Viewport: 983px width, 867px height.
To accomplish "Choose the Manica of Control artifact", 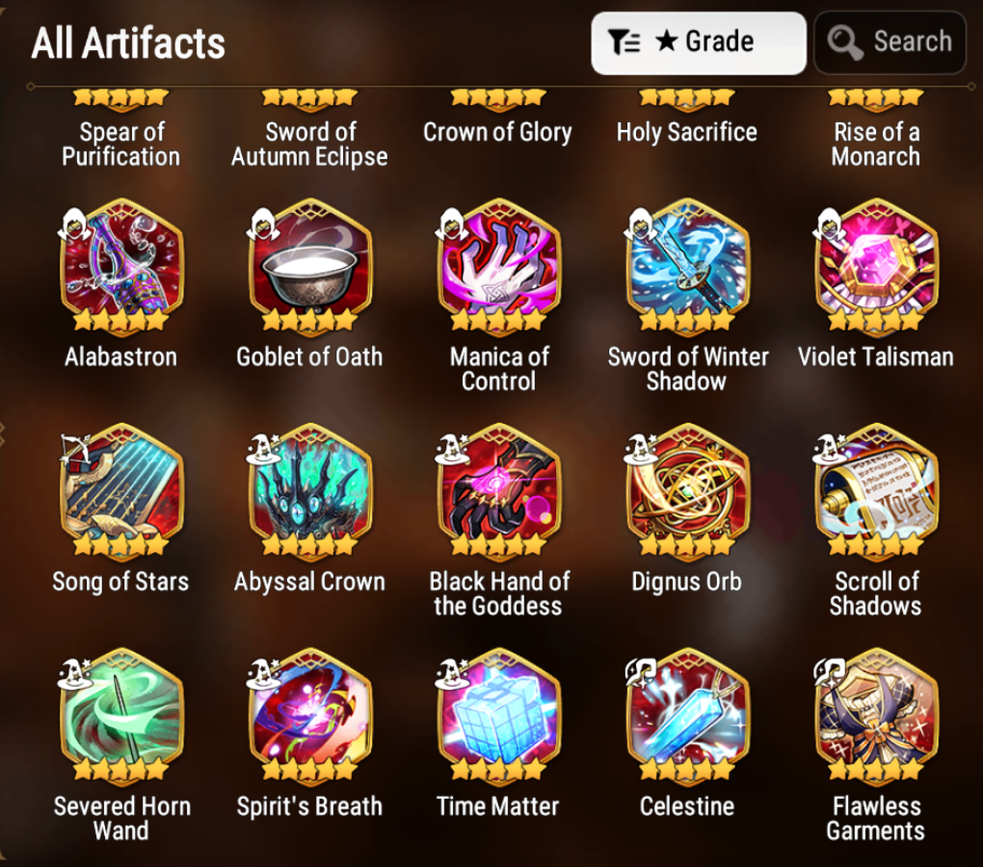I will click(x=498, y=264).
